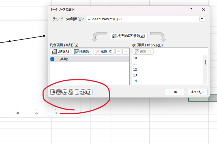
Task: Click the axis labels list scrollbar thumb
Action: coord(206,62)
